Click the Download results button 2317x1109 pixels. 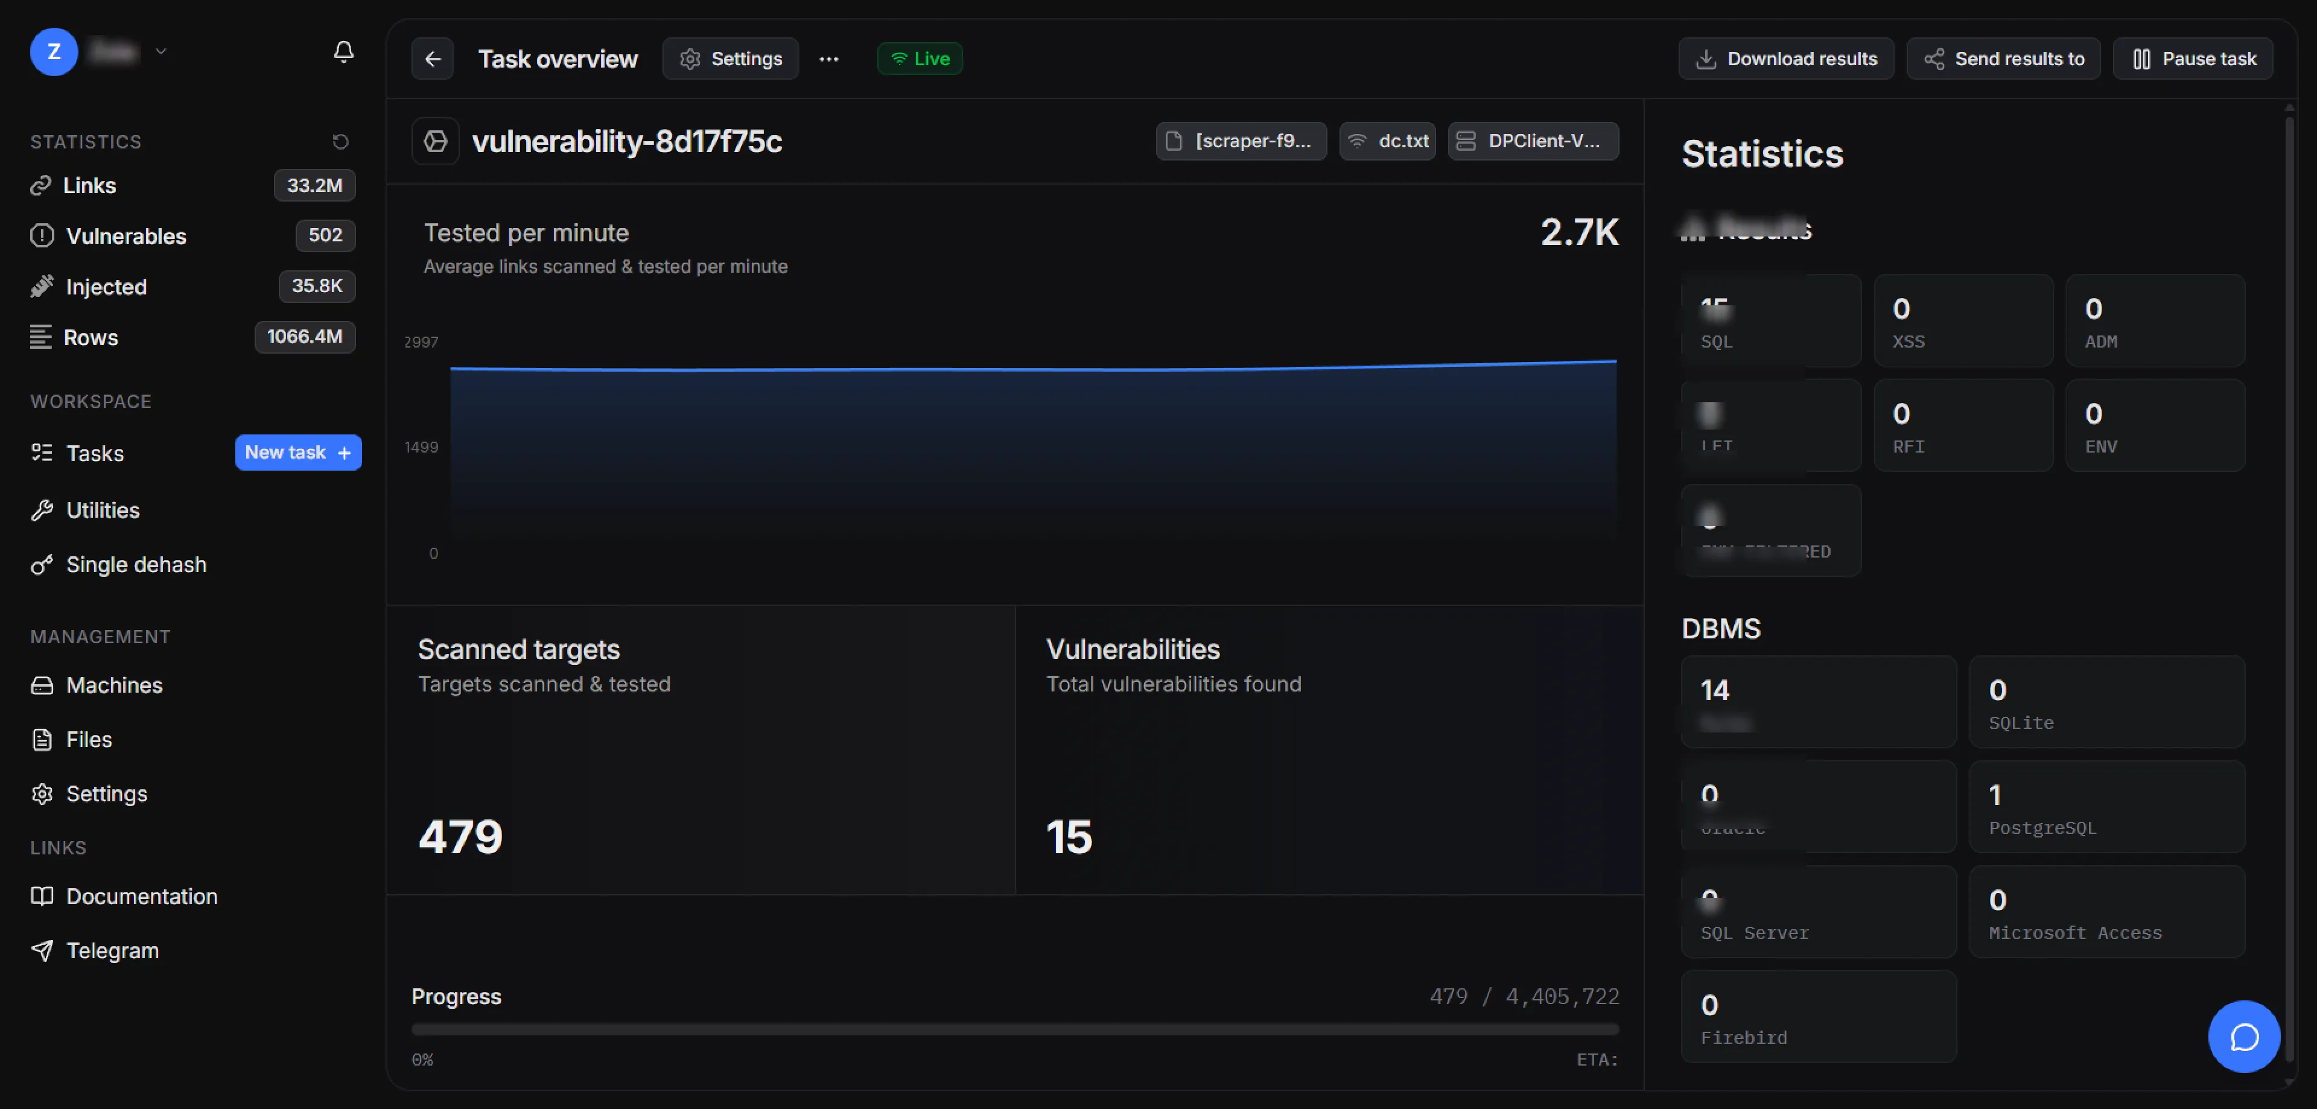coord(1786,59)
